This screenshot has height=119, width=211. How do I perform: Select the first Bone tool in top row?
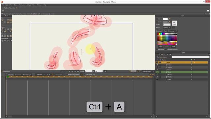coord(2,20)
